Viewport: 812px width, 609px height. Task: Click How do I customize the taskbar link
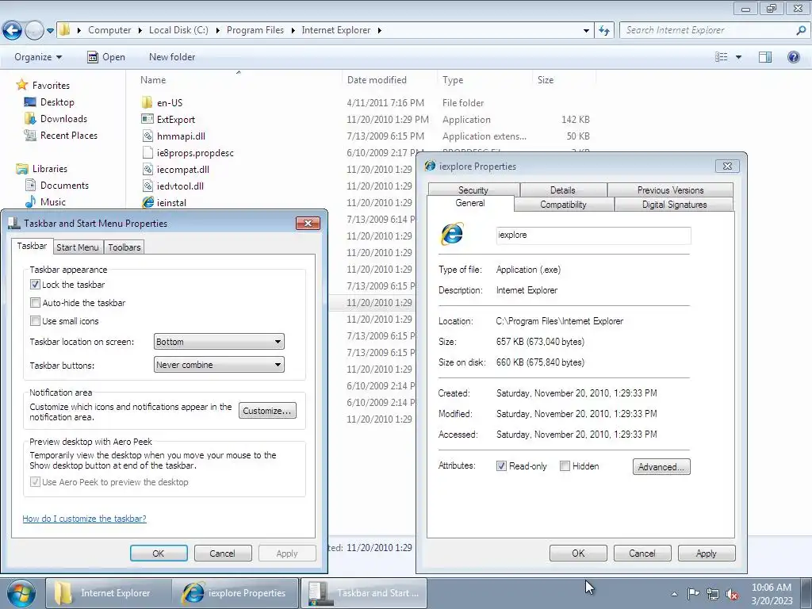coord(84,519)
